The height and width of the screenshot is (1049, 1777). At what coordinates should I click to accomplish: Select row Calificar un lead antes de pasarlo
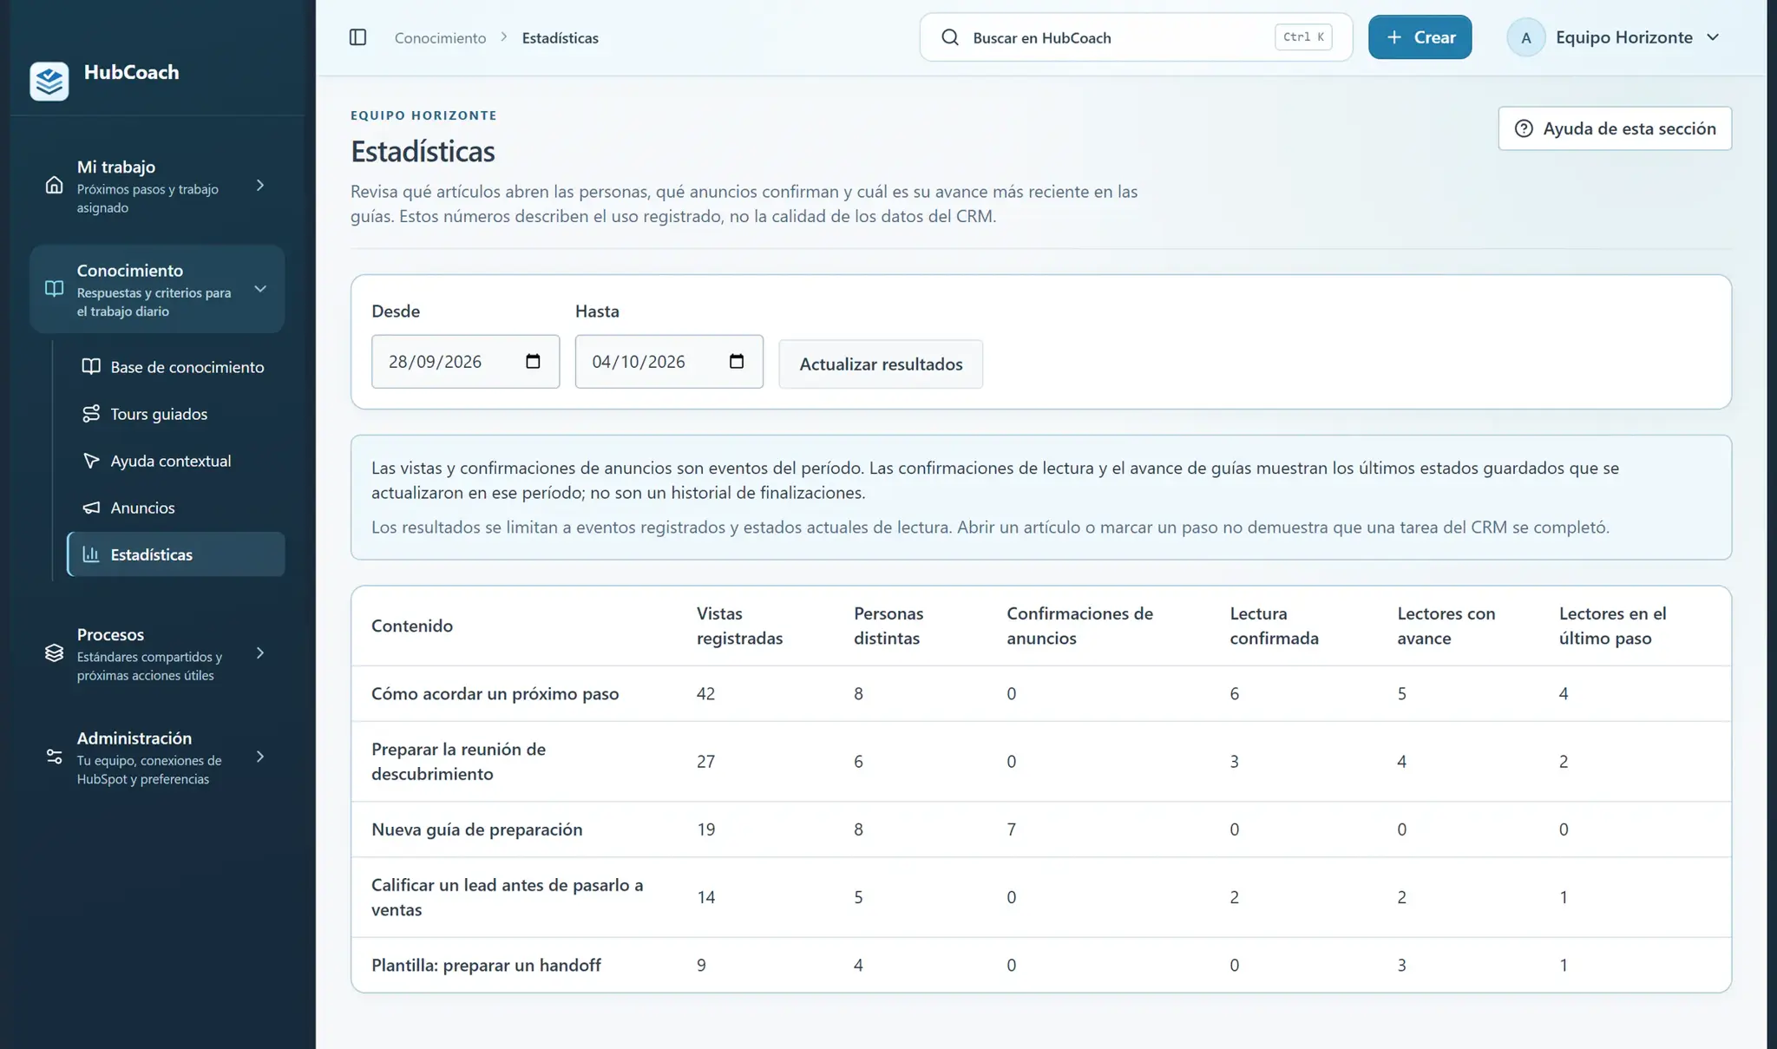[1041, 897]
